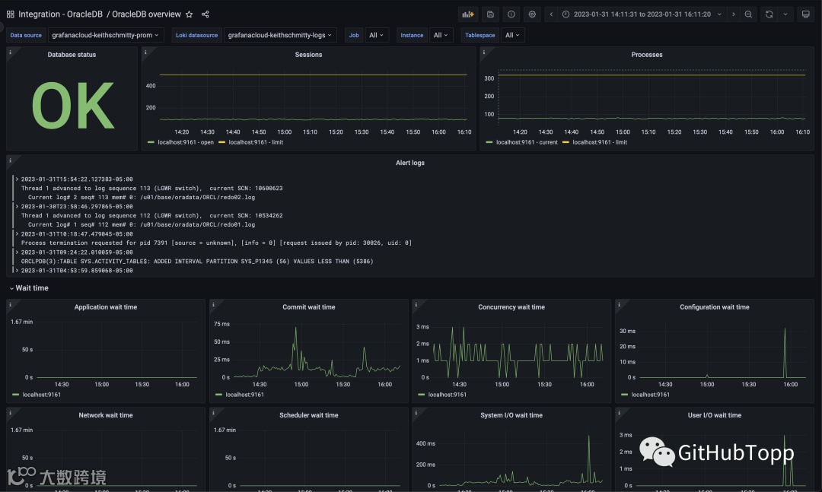Click the Loki datasource variable label
Image resolution: width=822 pixels, height=492 pixels.
point(196,35)
